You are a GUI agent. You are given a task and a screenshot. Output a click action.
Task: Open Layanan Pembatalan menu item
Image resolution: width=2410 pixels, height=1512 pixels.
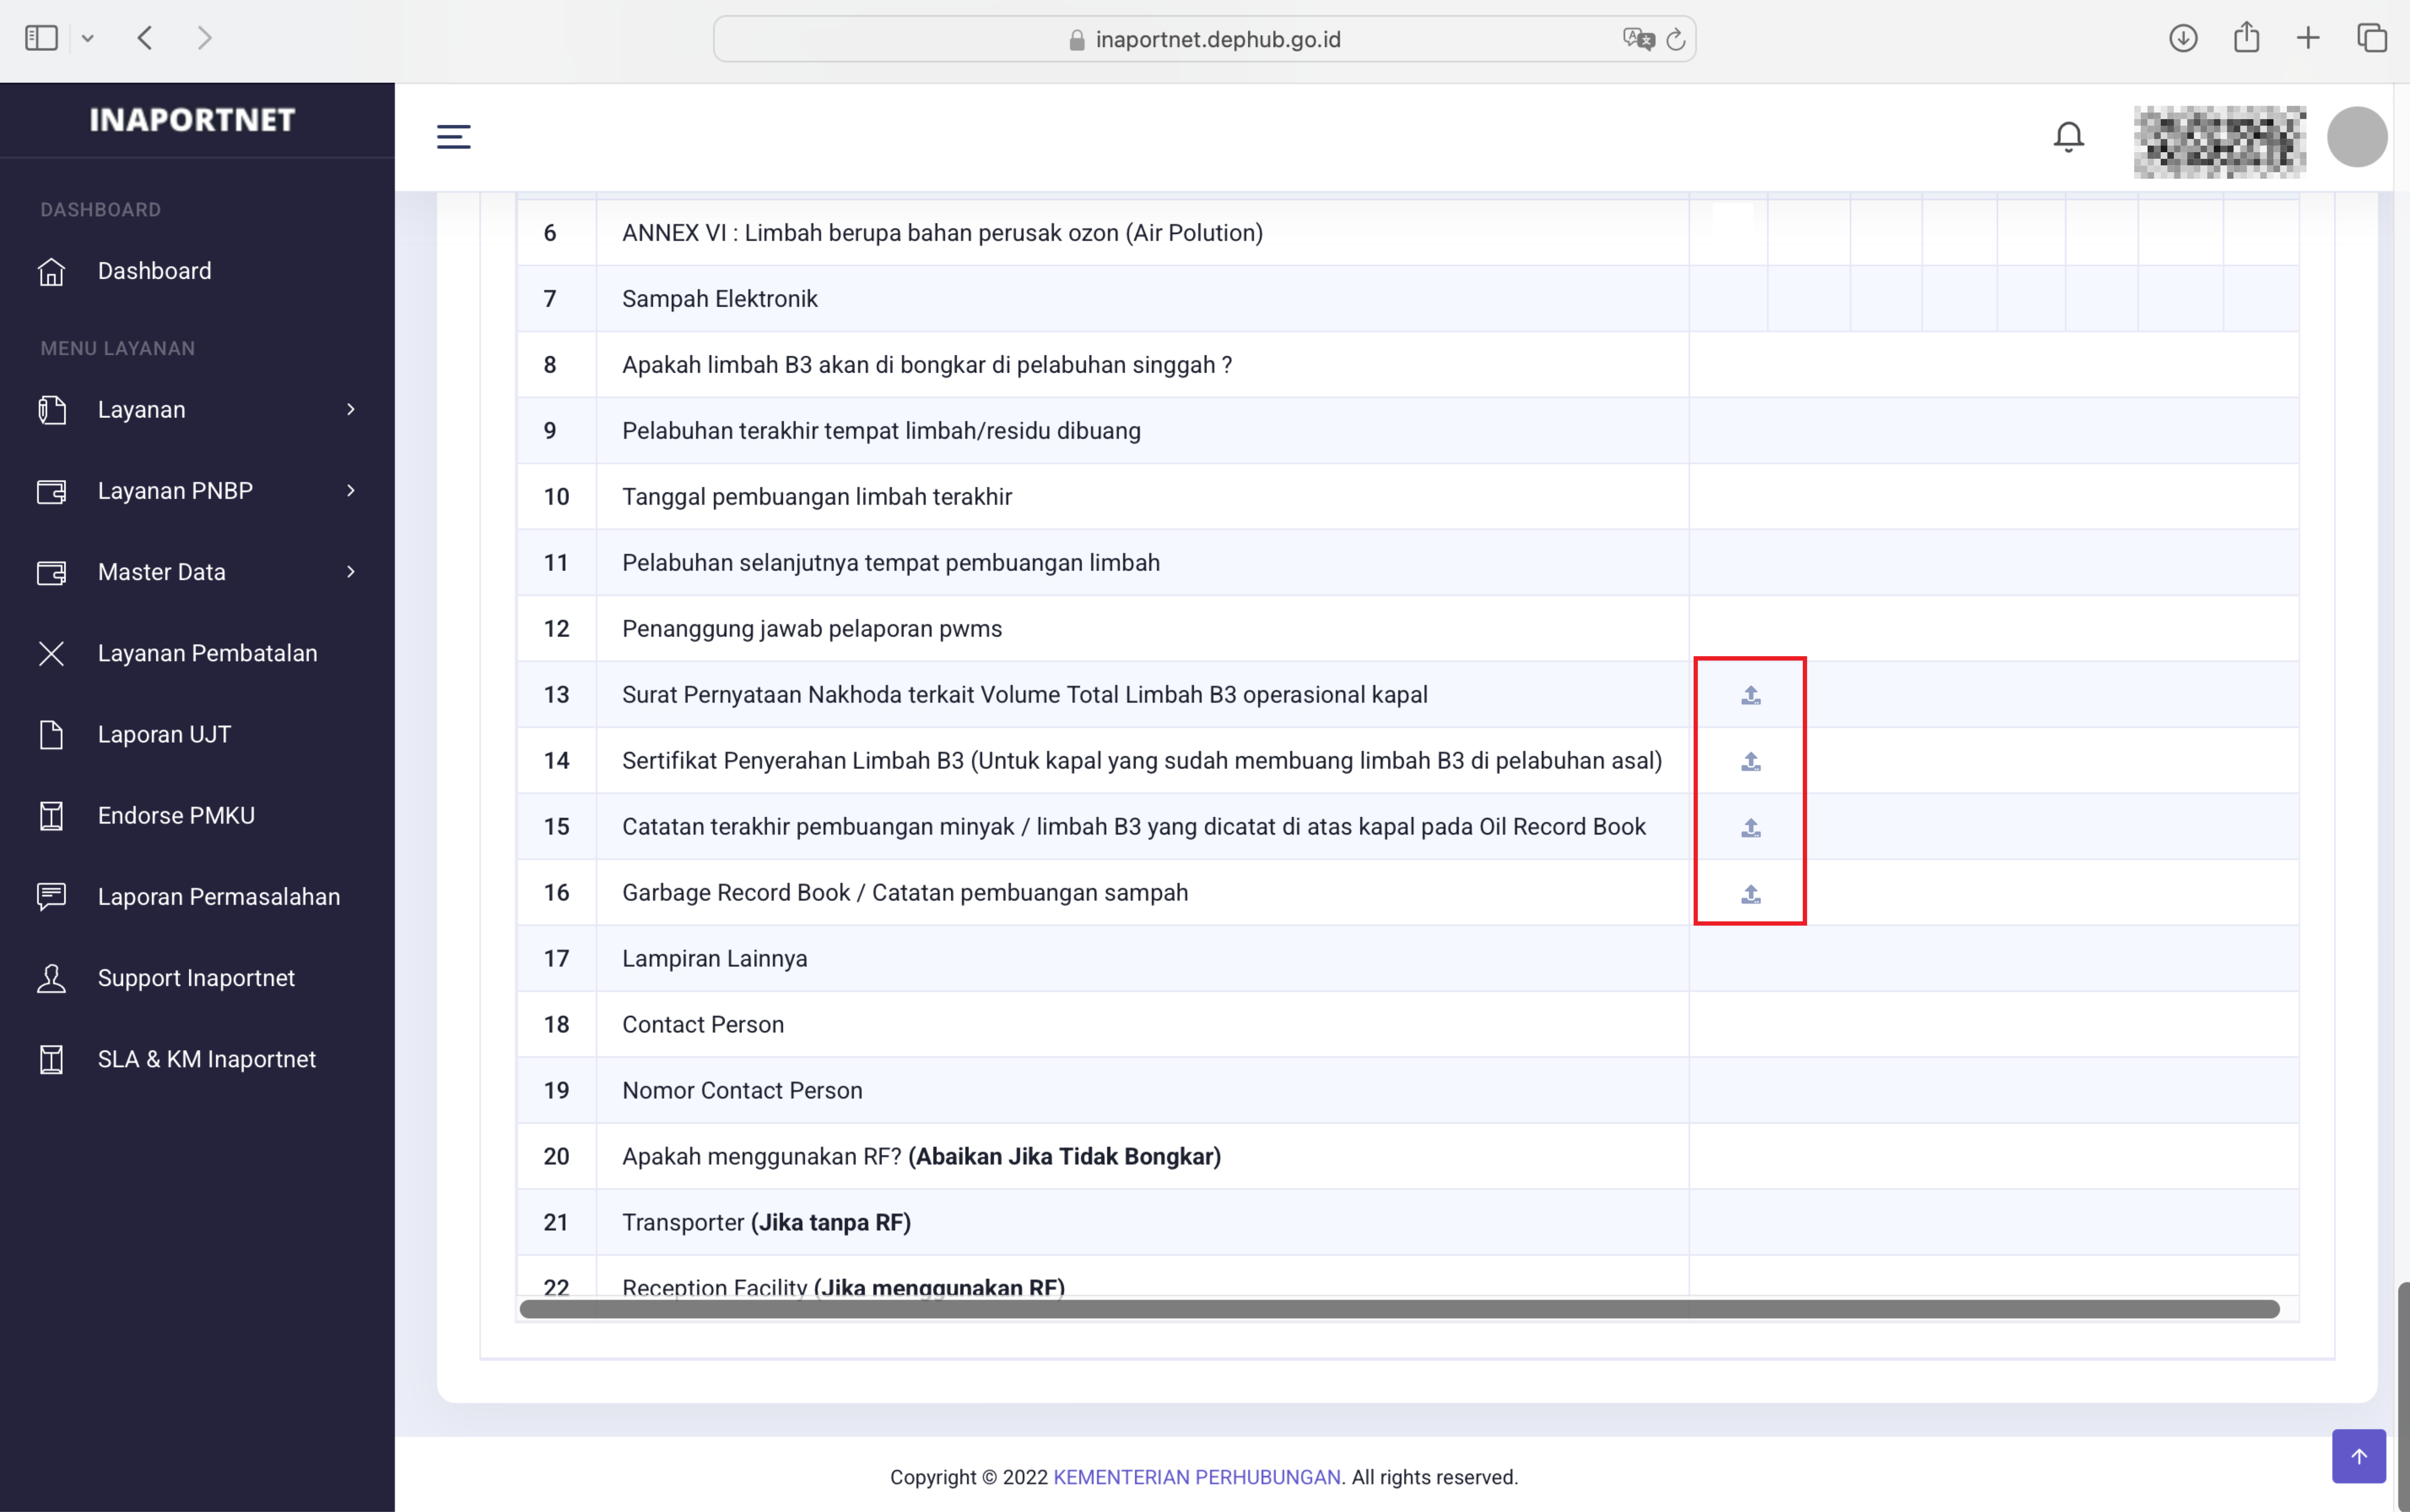pos(207,653)
